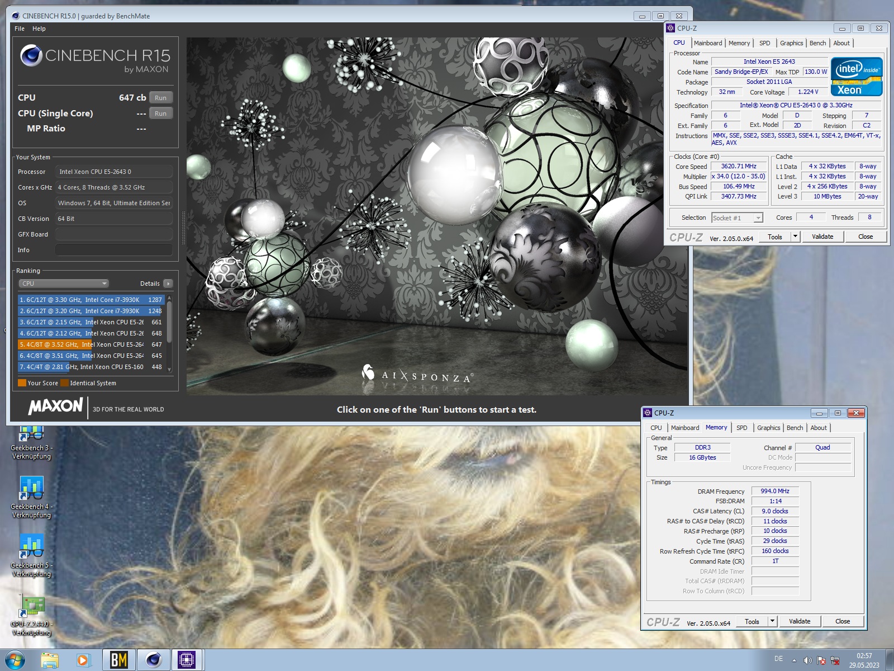This screenshot has height=671, width=894.
Task: Click Validate in lower CPU-Z window
Action: pos(800,621)
